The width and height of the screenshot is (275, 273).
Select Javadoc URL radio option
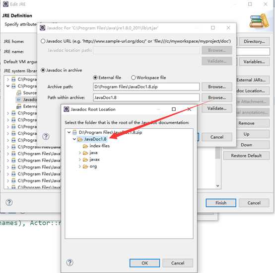[43, 41]
